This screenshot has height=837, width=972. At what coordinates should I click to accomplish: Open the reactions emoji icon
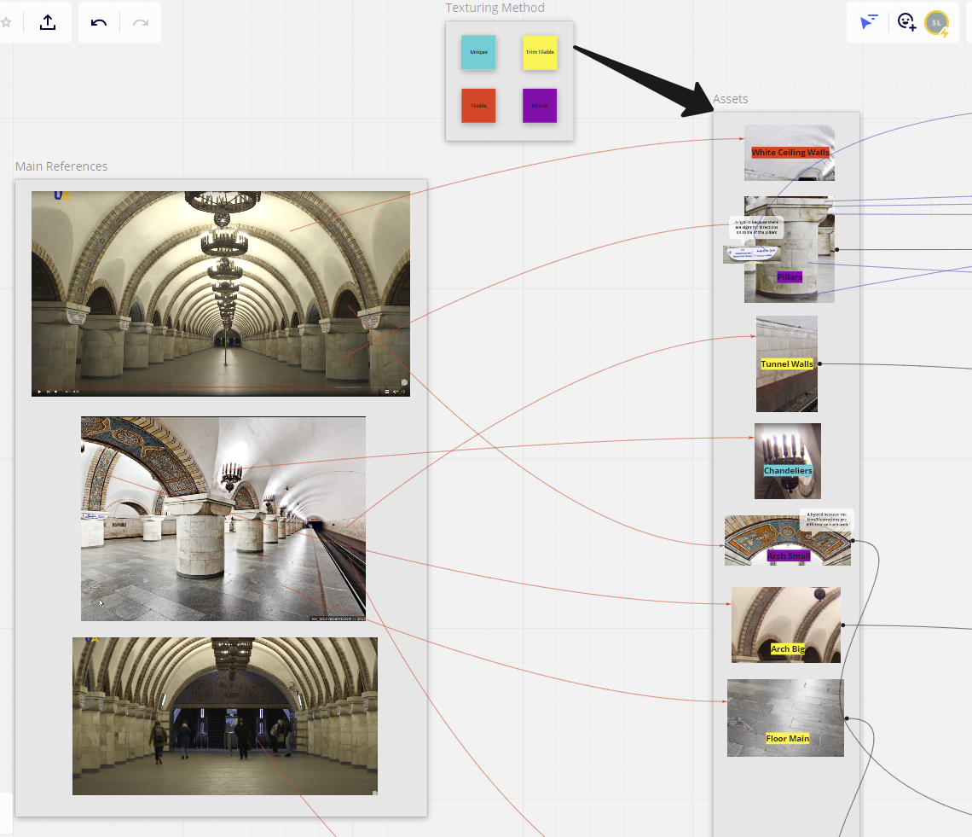(x=906, y=22)
